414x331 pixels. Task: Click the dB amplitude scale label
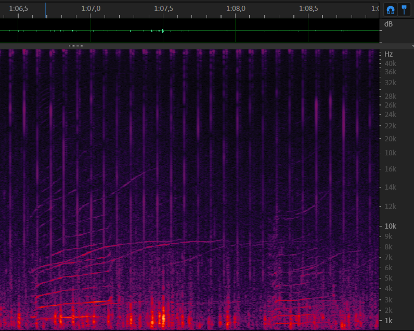click(x=389, y=24)
